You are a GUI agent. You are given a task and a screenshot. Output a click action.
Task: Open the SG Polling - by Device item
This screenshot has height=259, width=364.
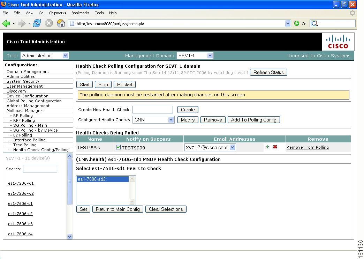tap(35, 130)
